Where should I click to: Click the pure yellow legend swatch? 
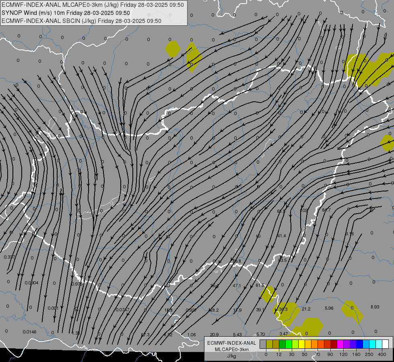(x=302, y=344)
